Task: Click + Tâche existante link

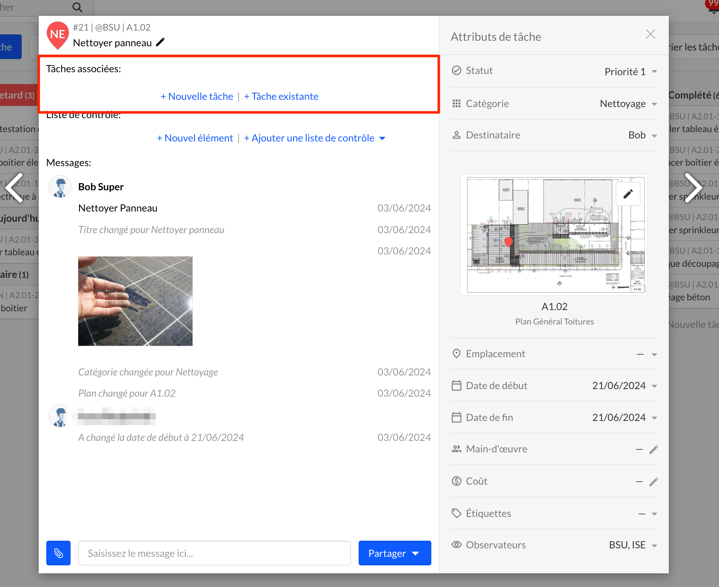Action: click(281, 96)
